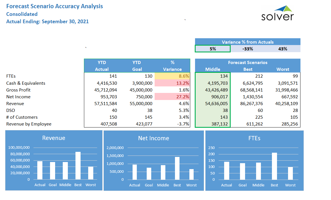Click the Solver logo
Image resolution: width=331 pixels, height=200 pixels.
point(277,13)
